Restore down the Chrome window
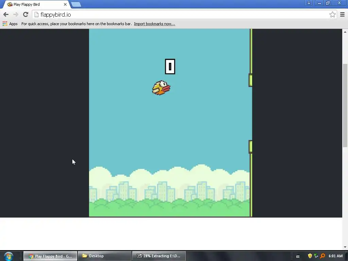This screenshot has width=348, height=261. coord(328,3)
